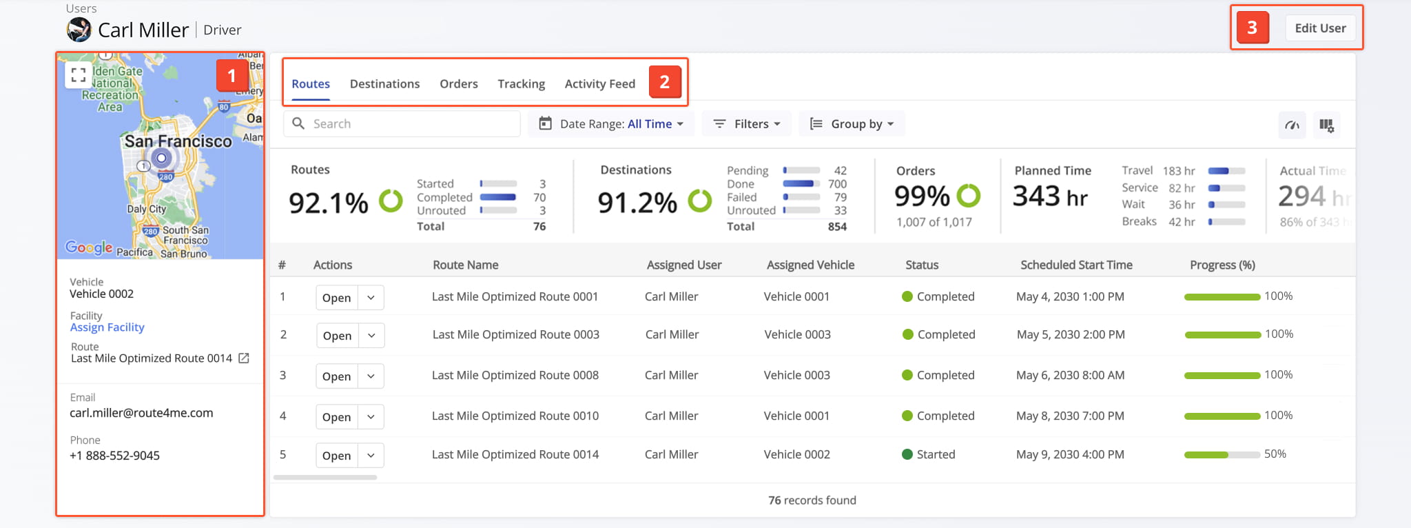
Task: Expand the actions arrow for Route 0014
Action: point(371,456)
